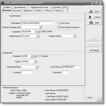Viewport: 106px width, 106px height.
Task: Open the Global Coverage Until date dropdown
Action: click(x=40, y=27)
